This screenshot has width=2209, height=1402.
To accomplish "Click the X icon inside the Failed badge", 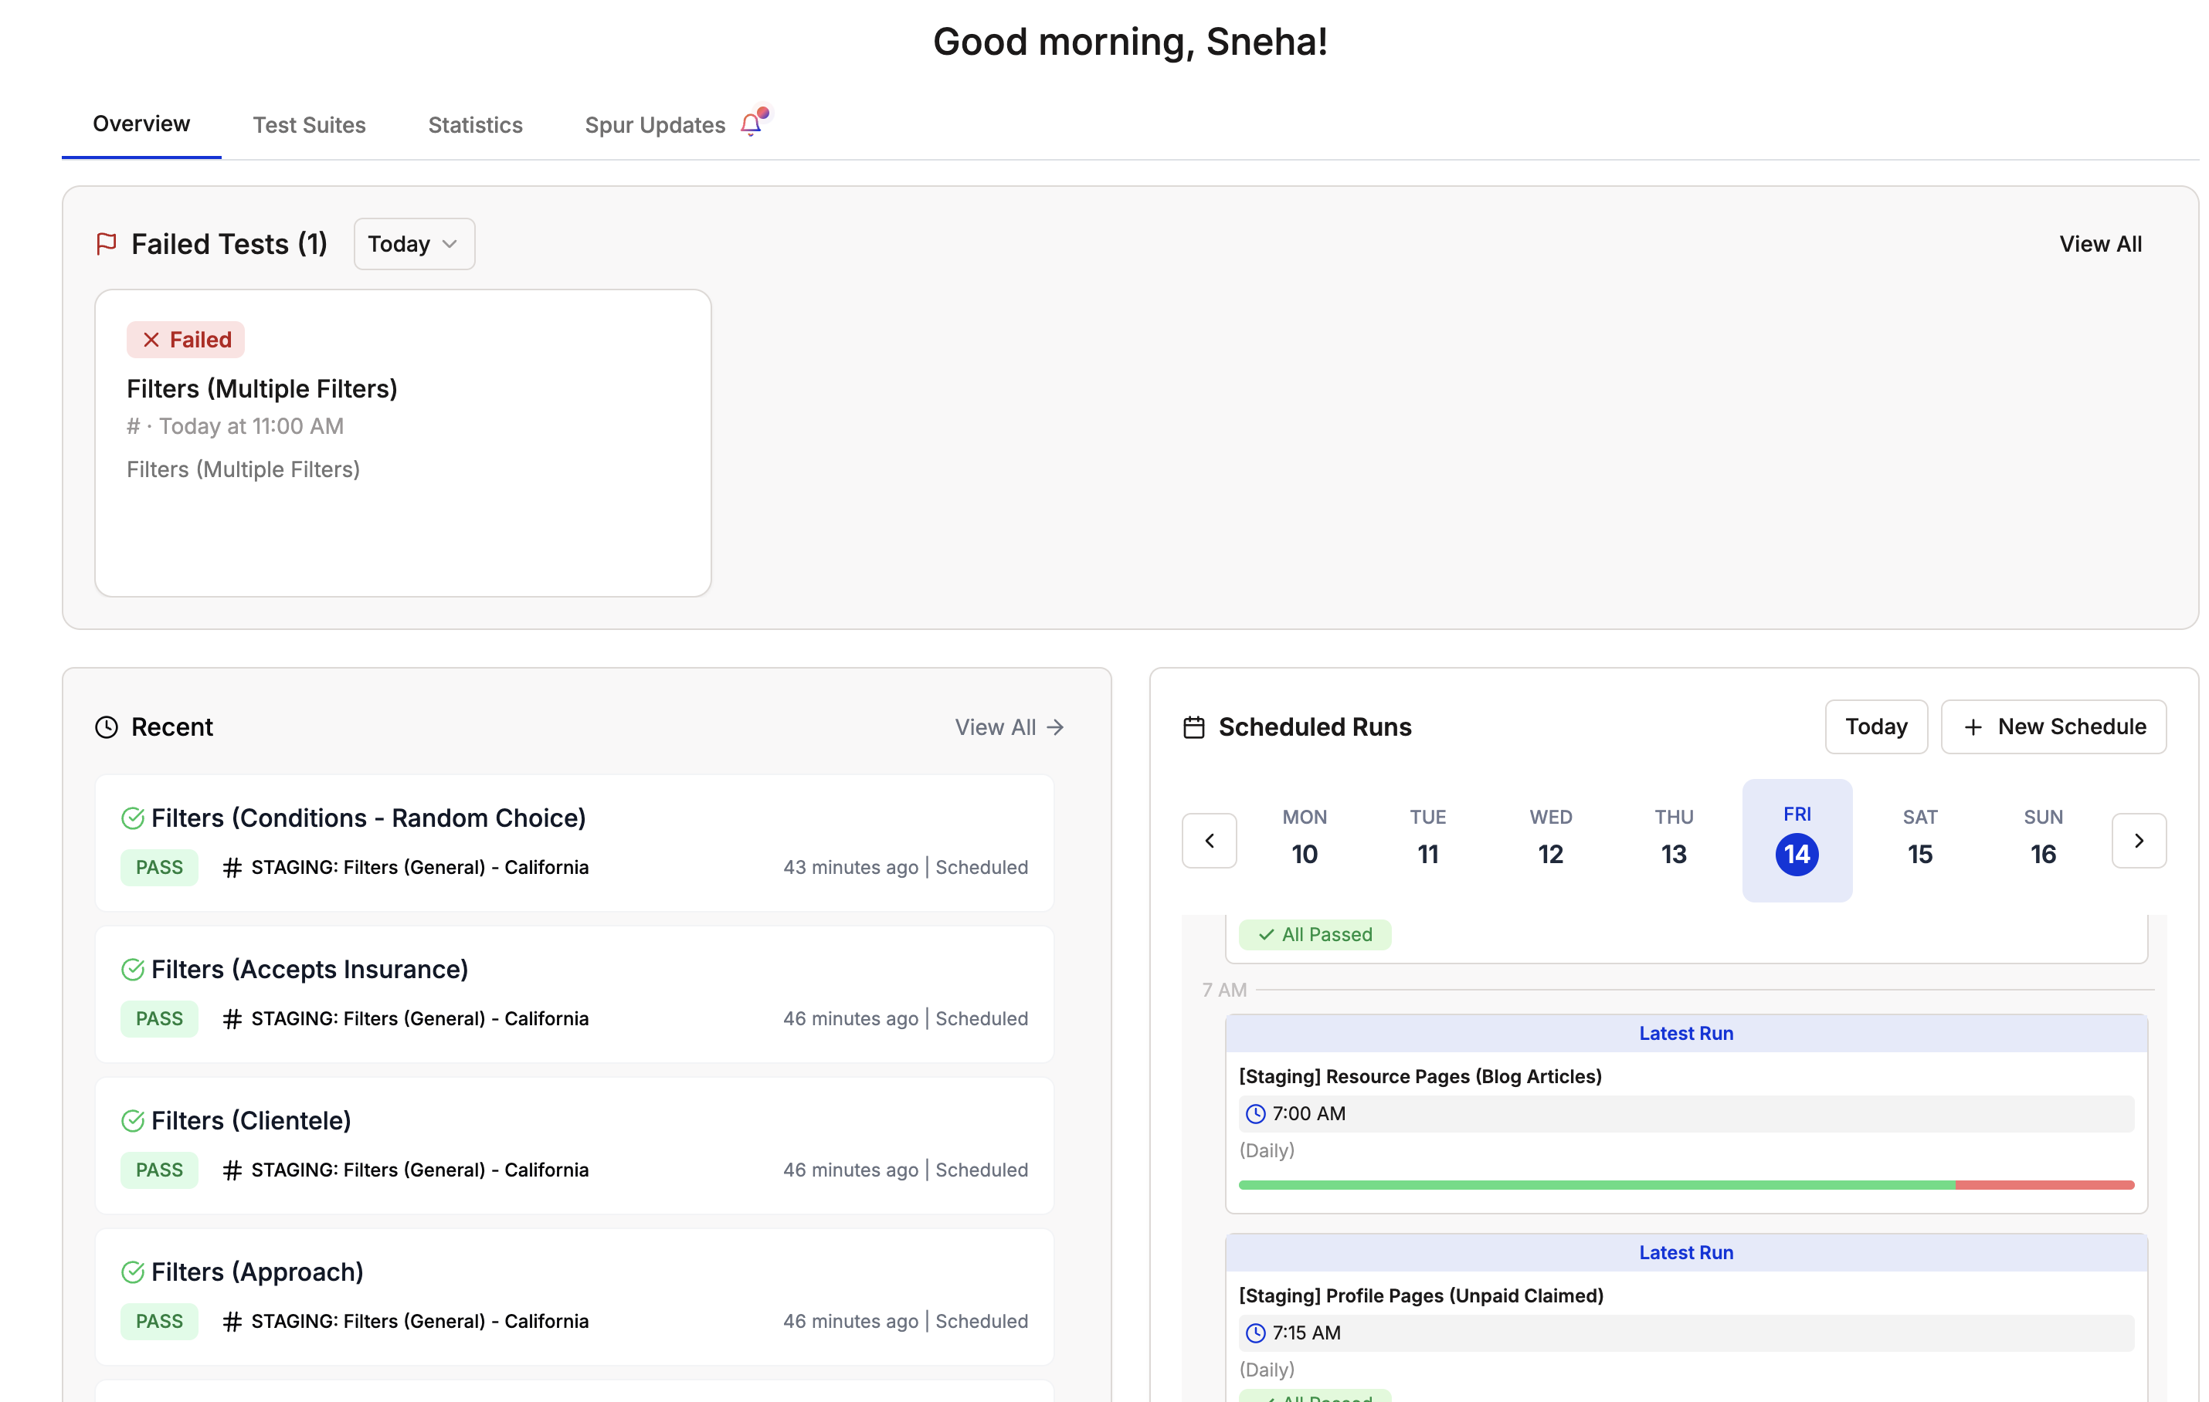I will pos(151,339).
